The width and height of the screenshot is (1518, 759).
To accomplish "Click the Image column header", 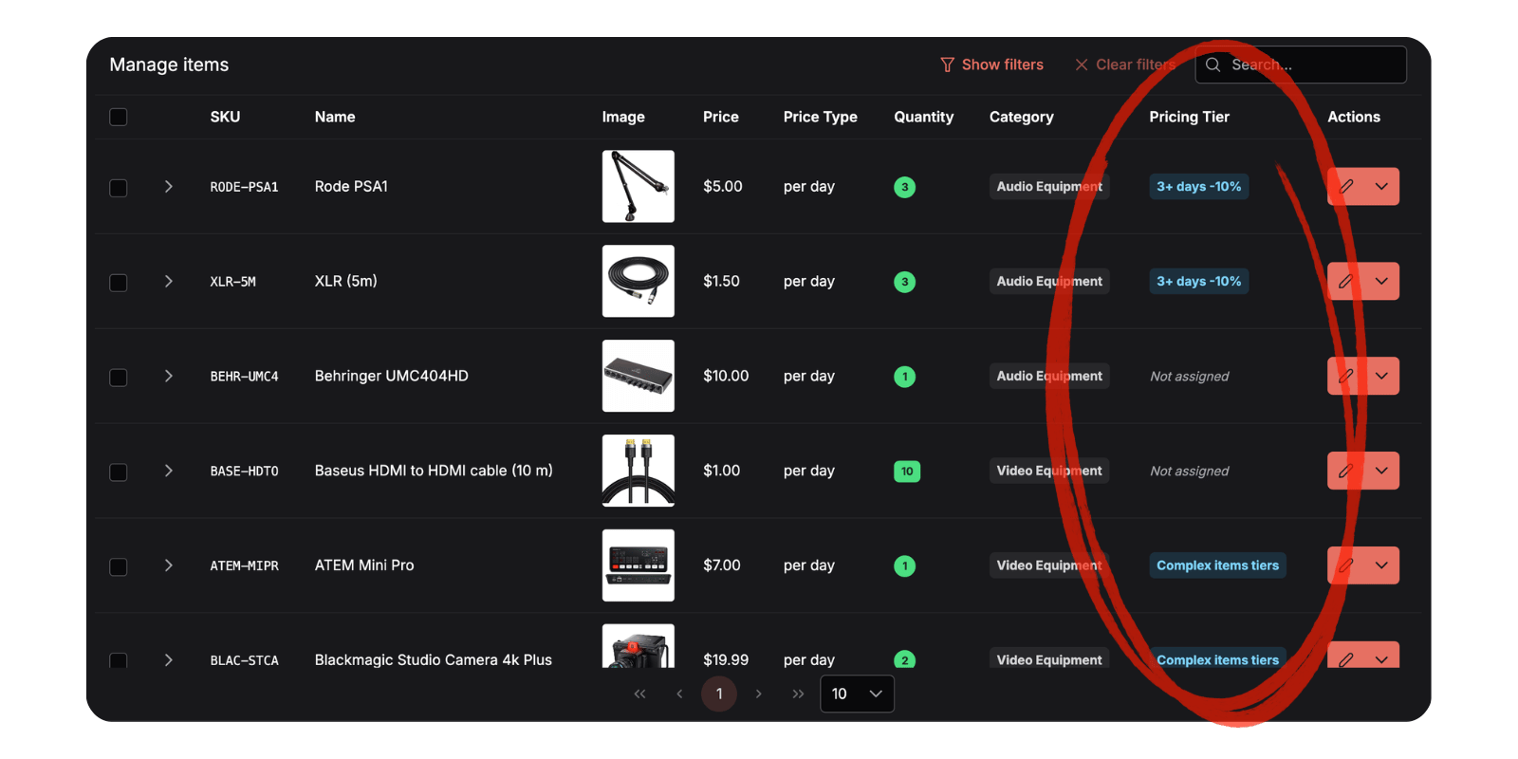I will [623, 117].
